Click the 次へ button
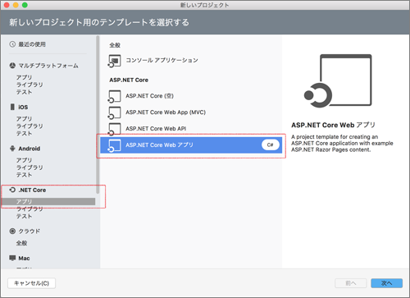Image resolution: width=410 pixels, height=298 pixels. click(387, 283)
